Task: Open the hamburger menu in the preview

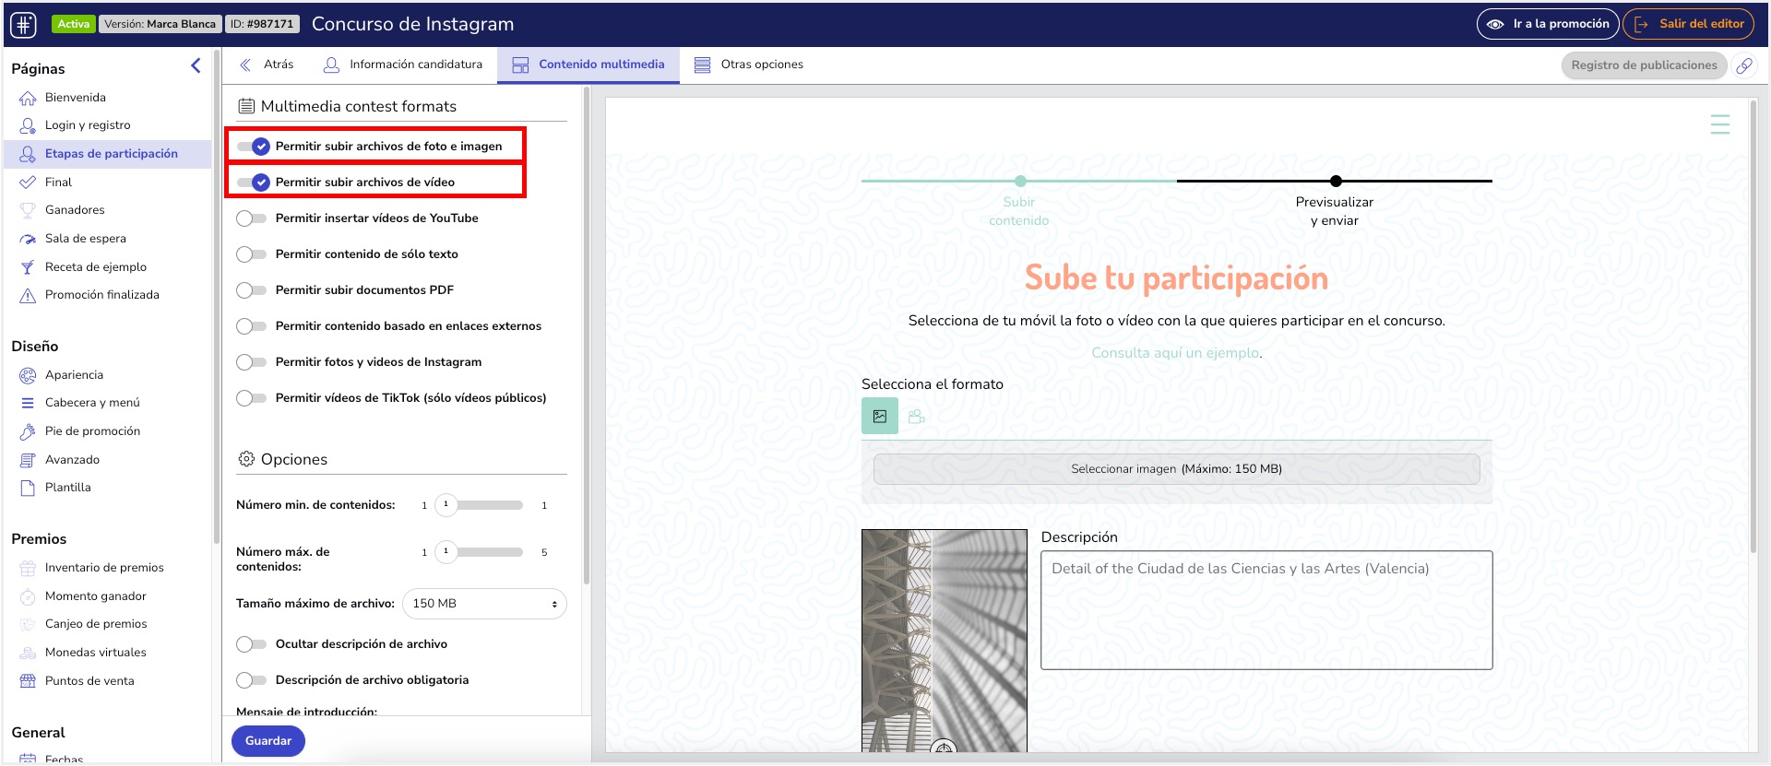Action: (x=1719, y=124)
